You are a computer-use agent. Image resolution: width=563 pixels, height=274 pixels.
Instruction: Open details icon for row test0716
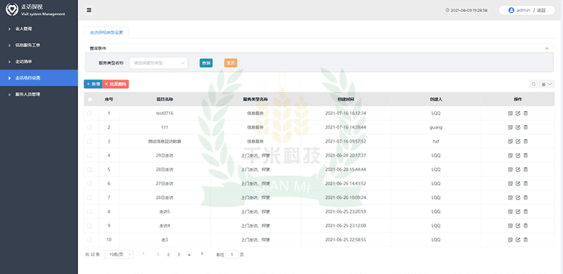tap(510, 113)
